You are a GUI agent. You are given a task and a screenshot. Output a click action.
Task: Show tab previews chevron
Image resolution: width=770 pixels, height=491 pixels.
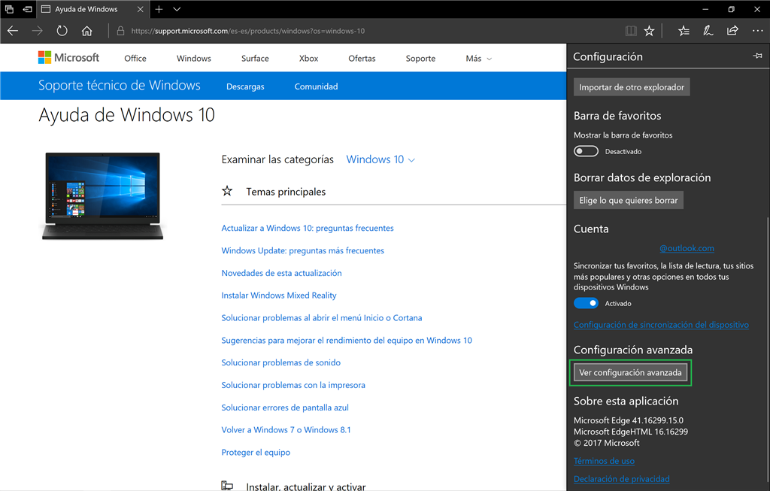[x=177, y=9]
